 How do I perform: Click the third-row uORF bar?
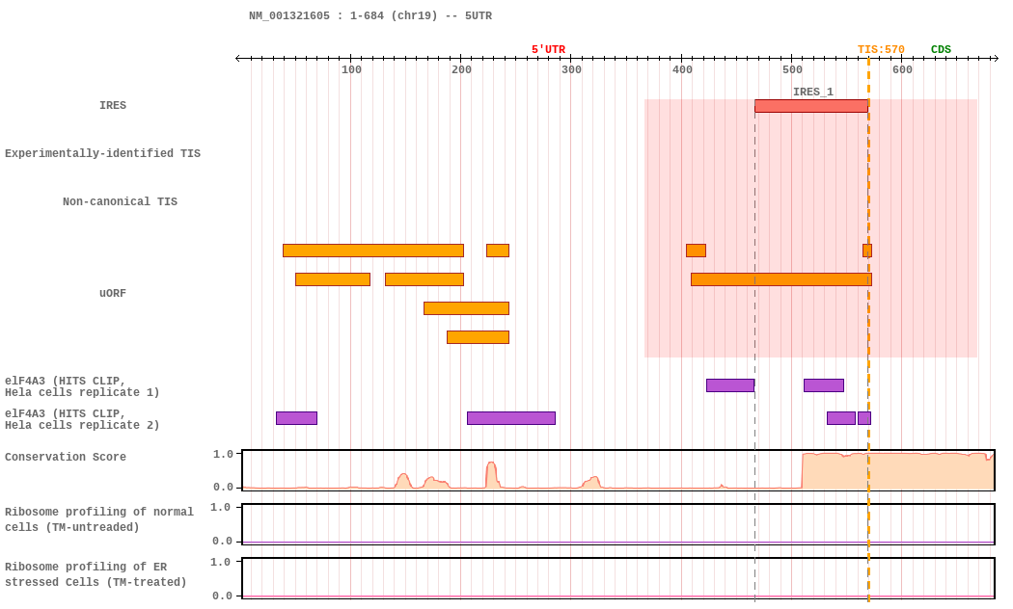[x=466, y=308]
